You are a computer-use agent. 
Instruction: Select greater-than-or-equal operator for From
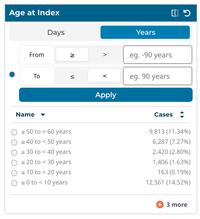click(x=72, y=55)
